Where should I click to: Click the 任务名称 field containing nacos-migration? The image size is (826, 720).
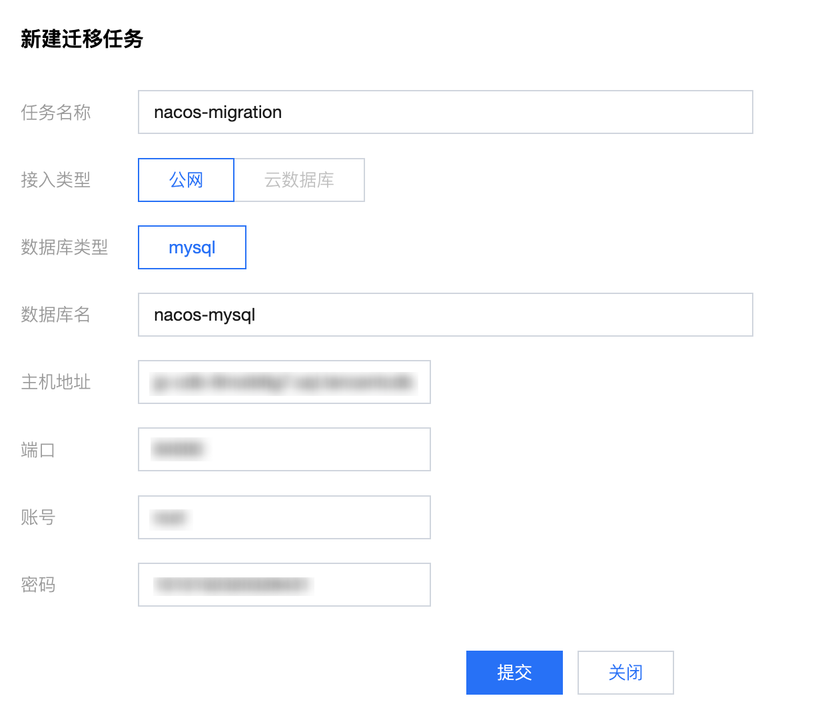(x=445, y=112)
